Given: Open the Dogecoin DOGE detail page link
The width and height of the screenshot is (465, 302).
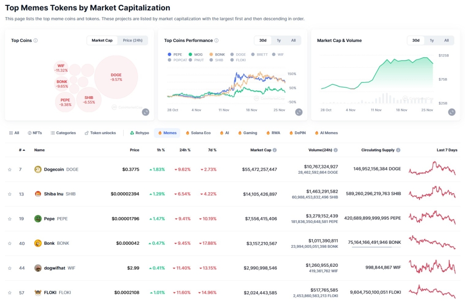Looking at the screenshot, I should coord(60,169).
